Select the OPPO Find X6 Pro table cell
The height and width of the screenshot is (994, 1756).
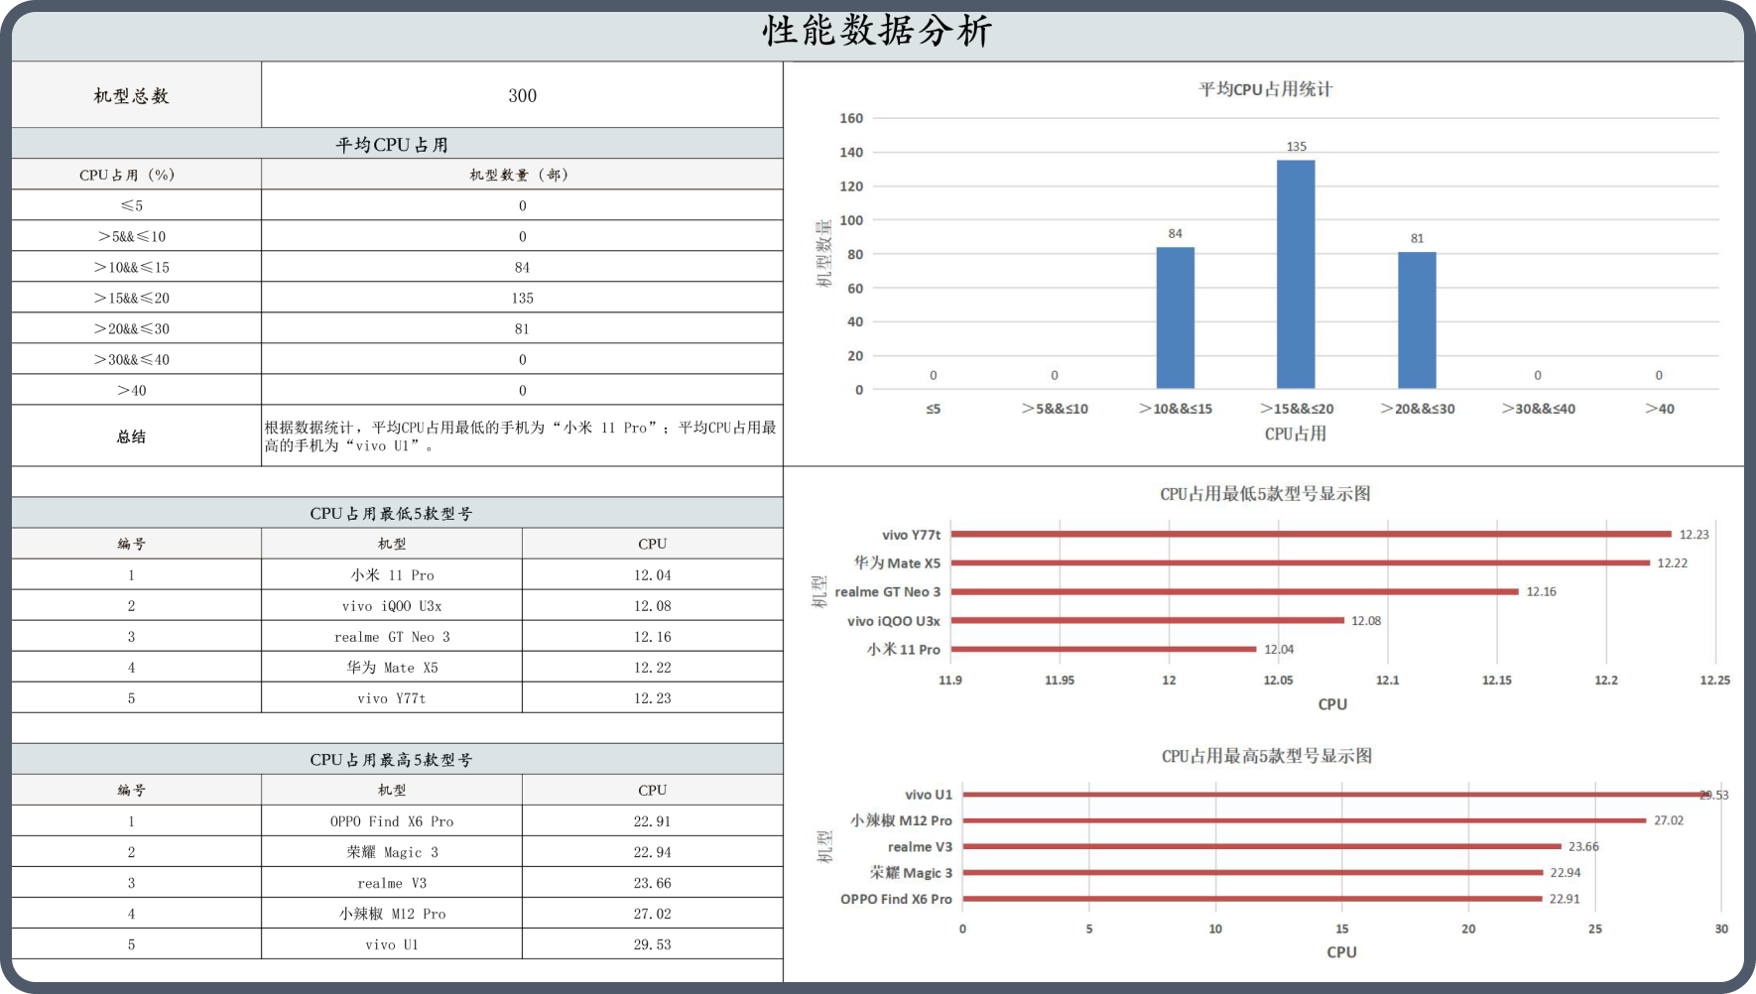point(392,821)
